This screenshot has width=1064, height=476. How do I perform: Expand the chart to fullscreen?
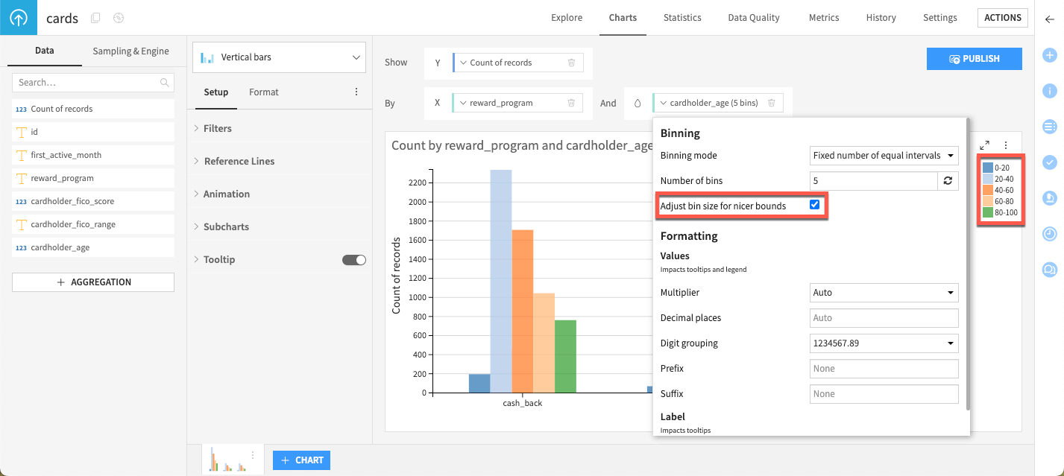[x=984, y=145]
